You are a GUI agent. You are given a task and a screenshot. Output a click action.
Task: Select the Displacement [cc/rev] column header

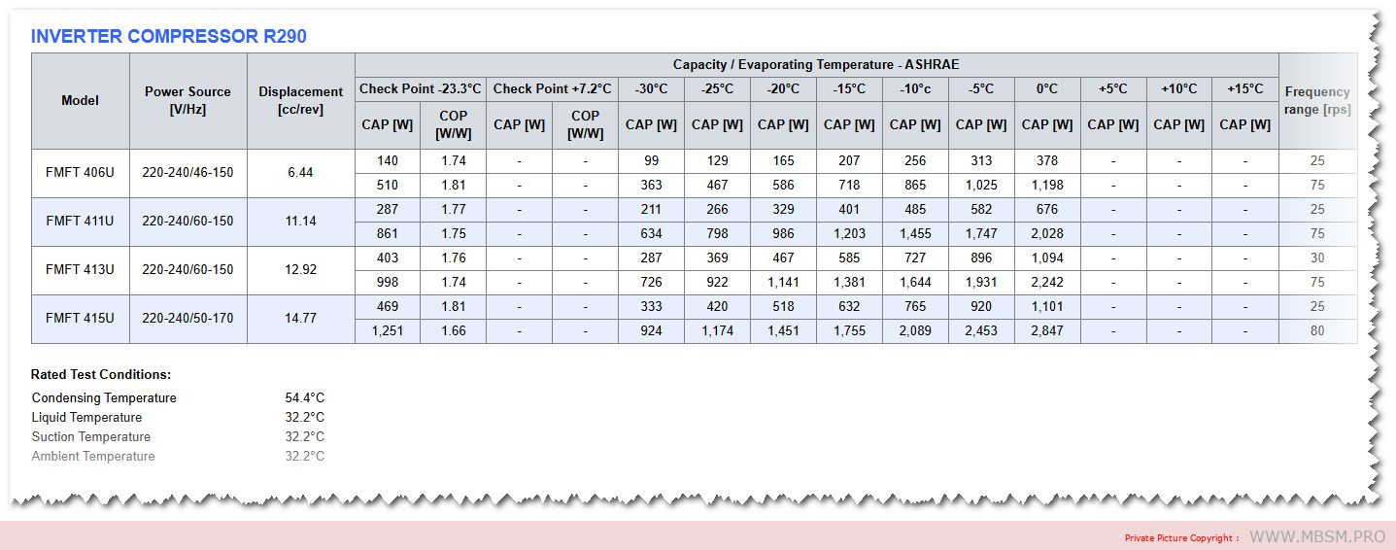point(300,100)
